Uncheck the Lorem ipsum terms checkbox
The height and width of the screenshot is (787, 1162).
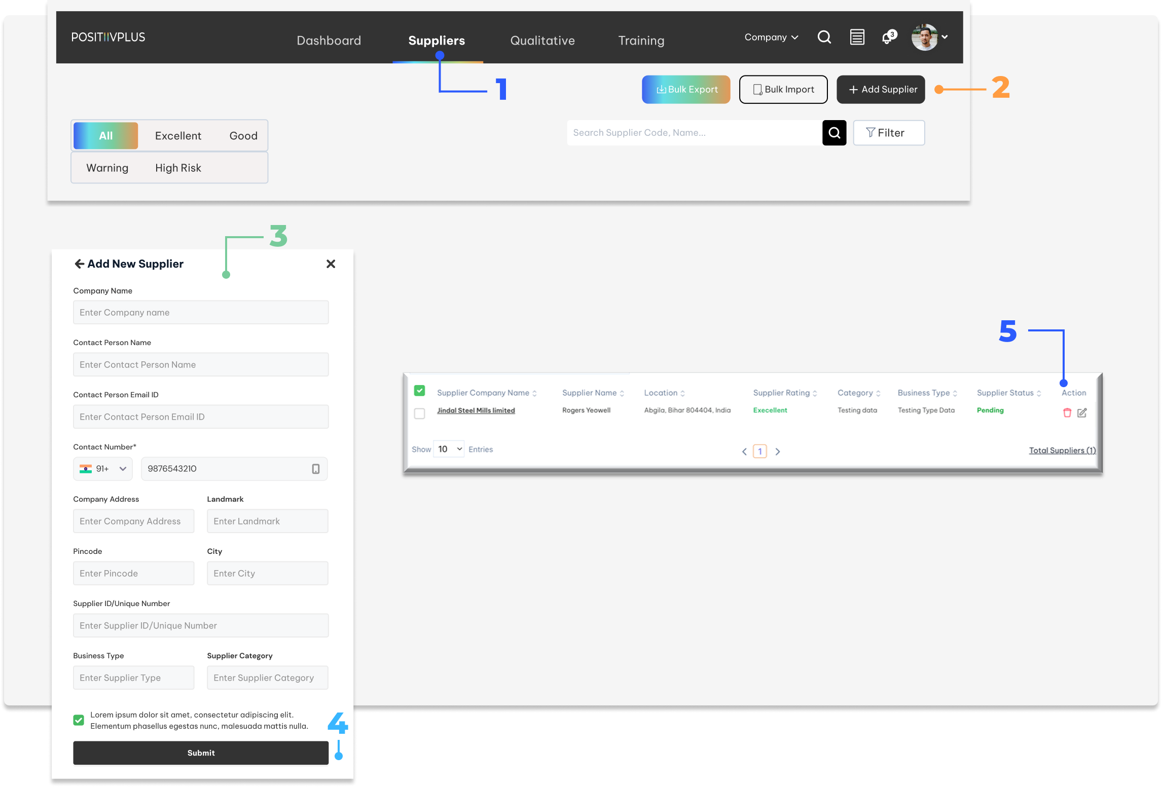coord(79,720)
